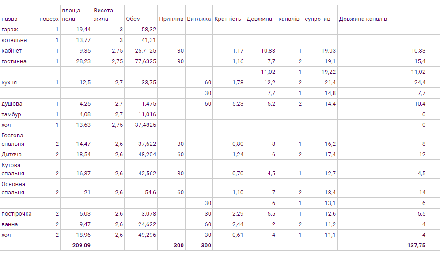Click the 'Приплив' column header

(171, 15)
